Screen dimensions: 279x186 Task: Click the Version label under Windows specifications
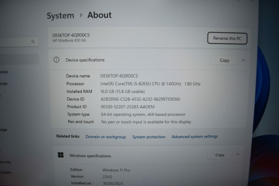[77, 177]
